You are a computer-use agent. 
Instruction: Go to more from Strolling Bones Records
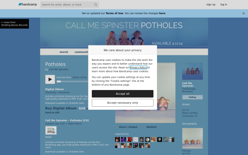14,24
